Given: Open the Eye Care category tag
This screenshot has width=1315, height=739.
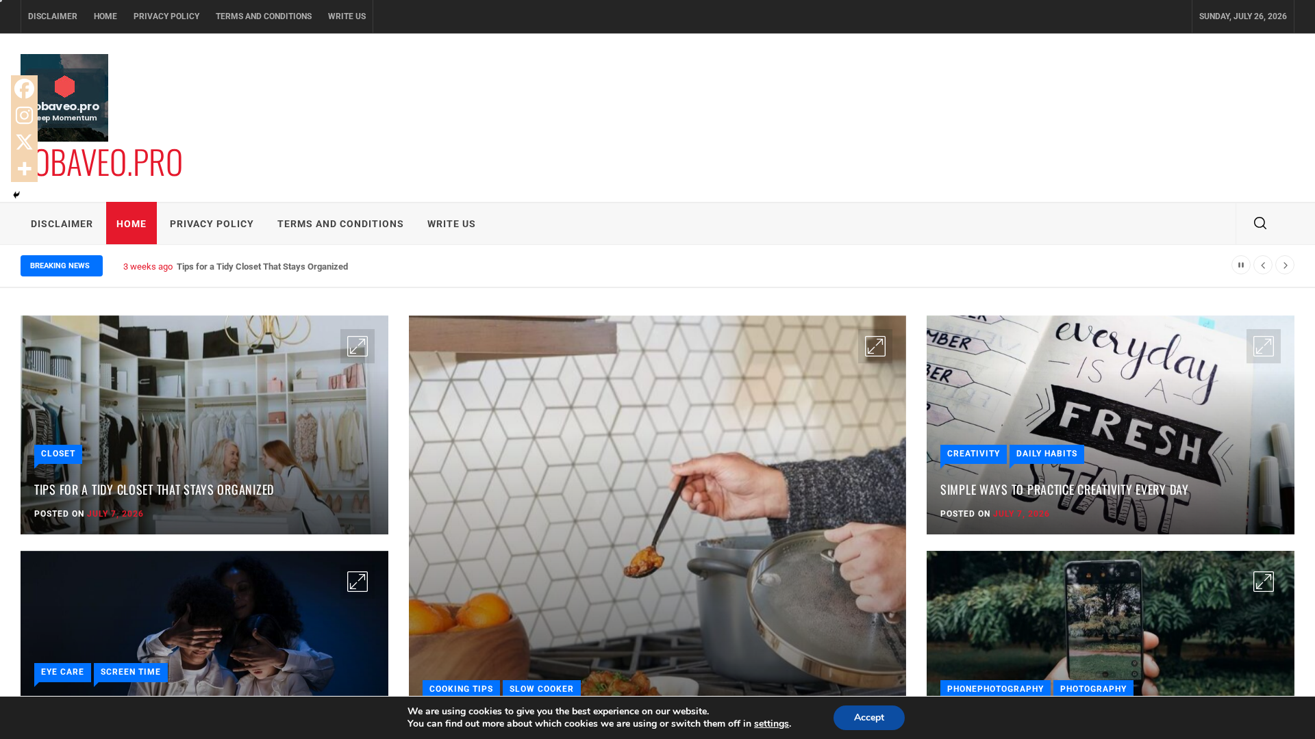Looking at the screenshot, I should pyautogui.click(x=62, y=672).
